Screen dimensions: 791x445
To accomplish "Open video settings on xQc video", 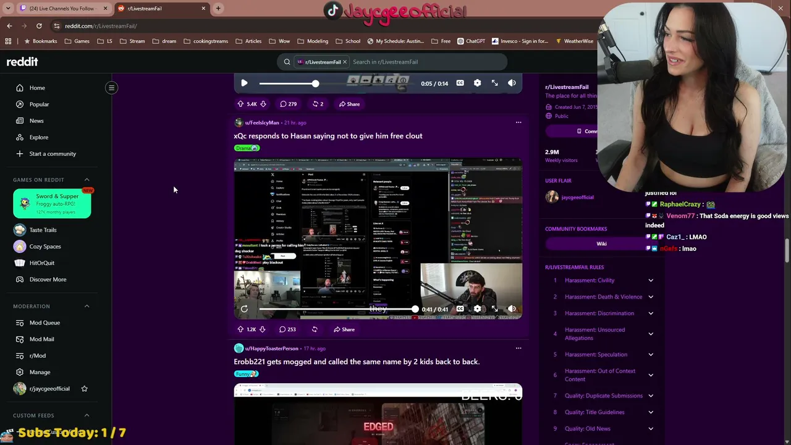I will pos(477,309).
